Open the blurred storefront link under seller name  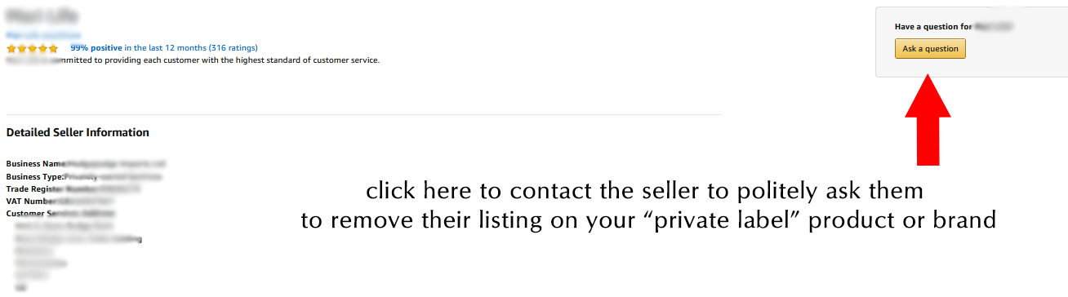(x=43, y=35)
